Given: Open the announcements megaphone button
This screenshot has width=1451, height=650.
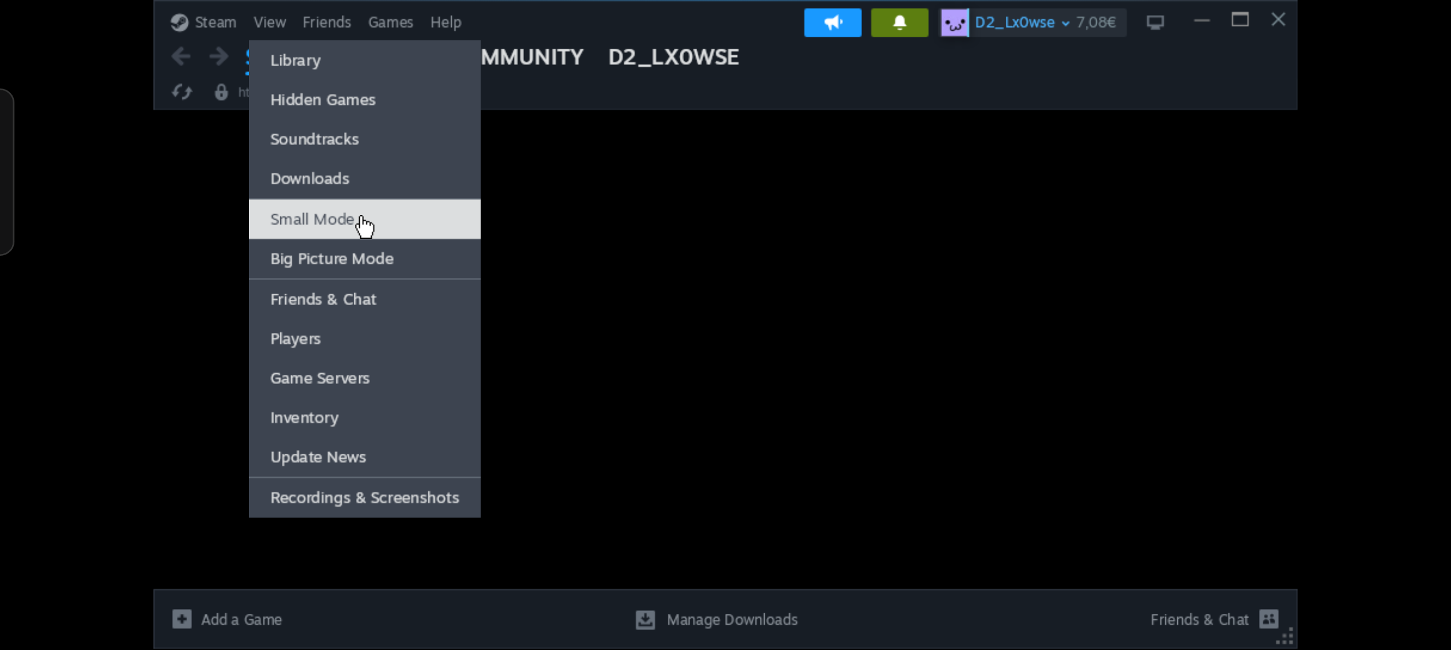Looking at the screenshot, I should click(833, 23).
